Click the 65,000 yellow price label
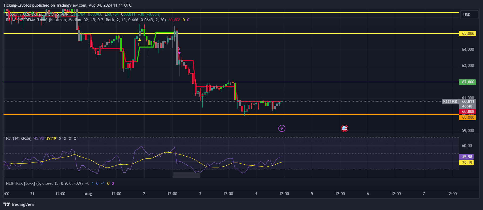 467,33
